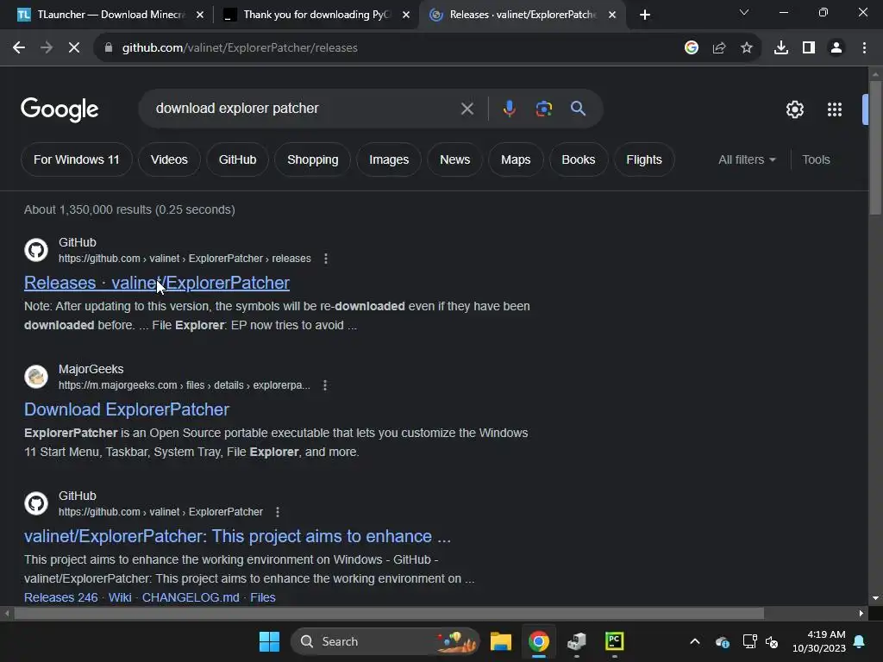Close the TLauncher tab
The width and height of the screenshot is (883, 662).
tap(200, 16)
